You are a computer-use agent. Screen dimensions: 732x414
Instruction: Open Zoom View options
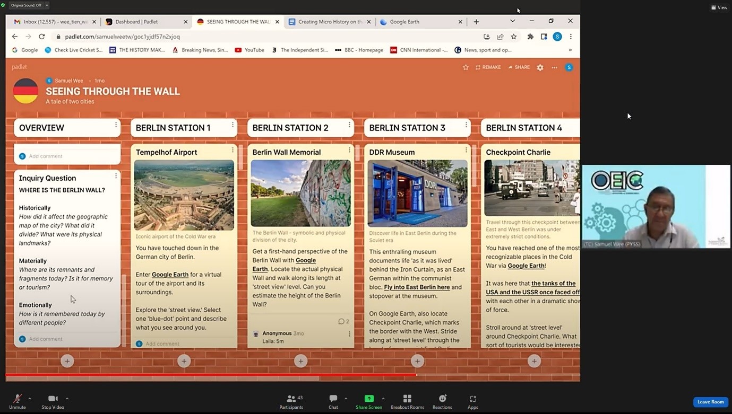tap(719, 7)
